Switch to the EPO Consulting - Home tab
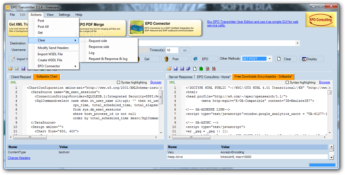 [214, 77]
